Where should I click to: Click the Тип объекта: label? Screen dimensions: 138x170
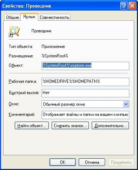(x=21, y=46)
